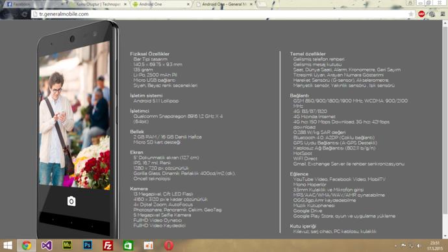Select the Android One - General Mobile tab
Viewport: 448px width, 252px height.
click(224, 5)
